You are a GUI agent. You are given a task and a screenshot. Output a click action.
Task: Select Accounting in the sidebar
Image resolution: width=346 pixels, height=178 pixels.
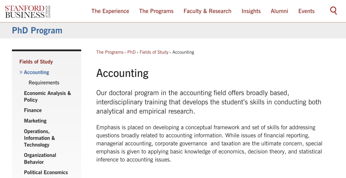coord(37,72)
